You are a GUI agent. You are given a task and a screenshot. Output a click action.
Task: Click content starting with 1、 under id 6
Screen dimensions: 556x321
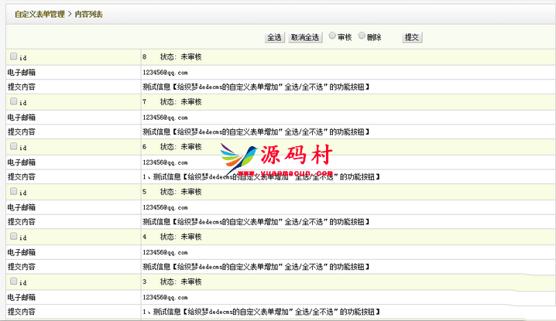coord(261,177)
